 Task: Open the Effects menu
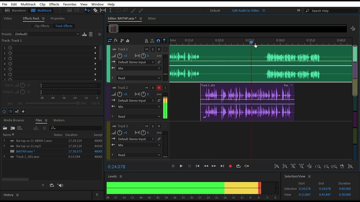tap(54, 4)
